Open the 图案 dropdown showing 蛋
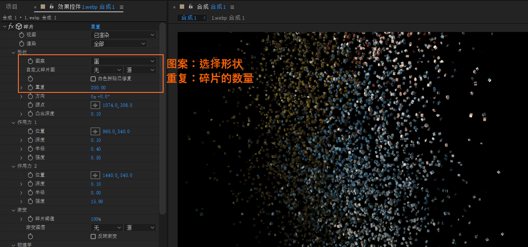528x247 pixels. (123, 61)
